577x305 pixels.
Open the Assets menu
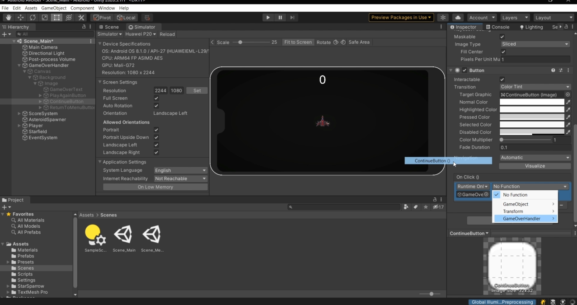click(31, 8)
